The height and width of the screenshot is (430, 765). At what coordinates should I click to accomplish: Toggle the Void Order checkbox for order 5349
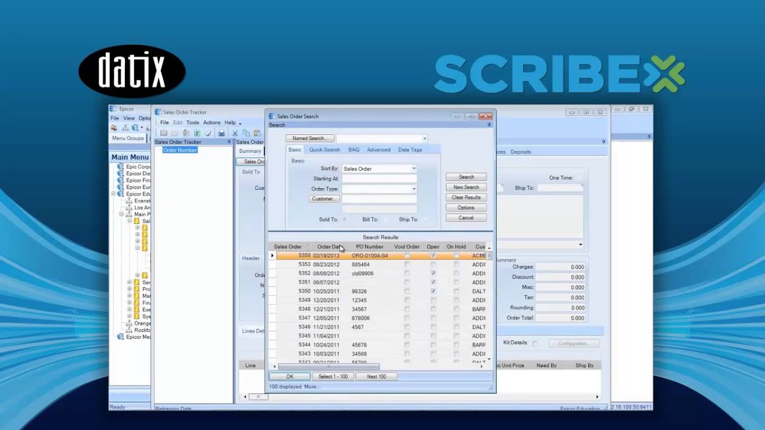407,300
